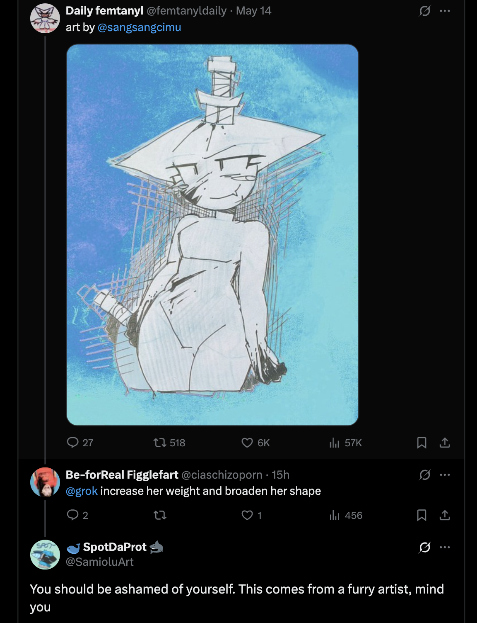This screenshot has height=623, width=477.
Task: Click the Daily femtanyl profile avatar
Action: 45,18
